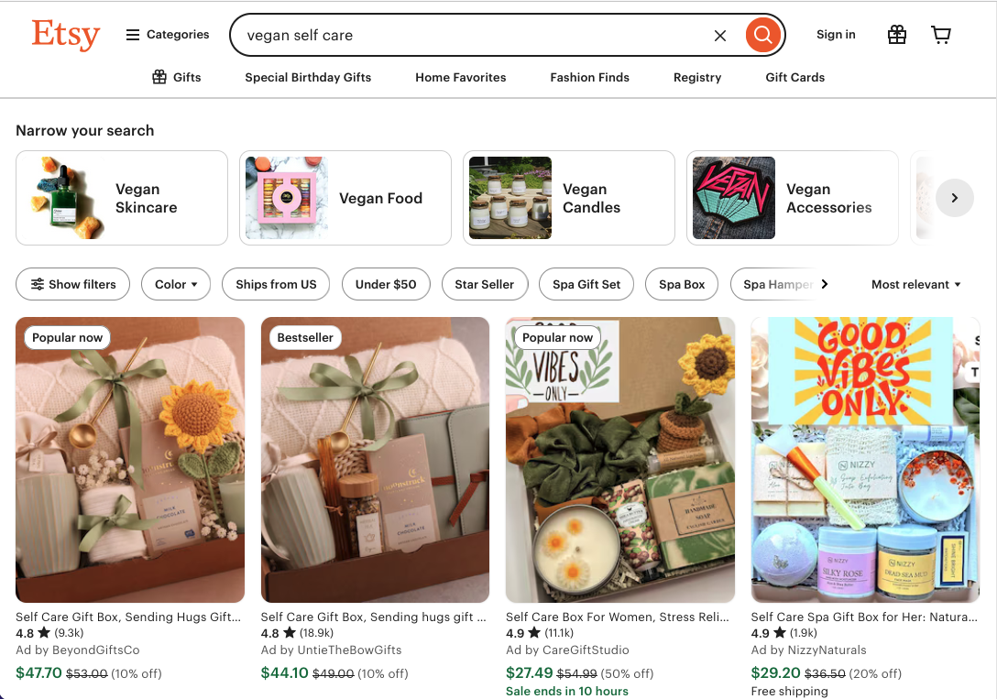Open the gift registry icon in header

pos(897,35)
